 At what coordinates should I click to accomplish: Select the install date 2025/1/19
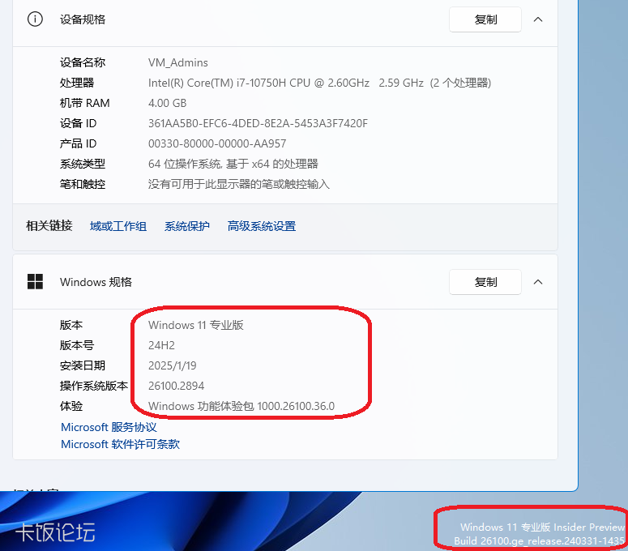pyautogui.click(x=173, y=365)
